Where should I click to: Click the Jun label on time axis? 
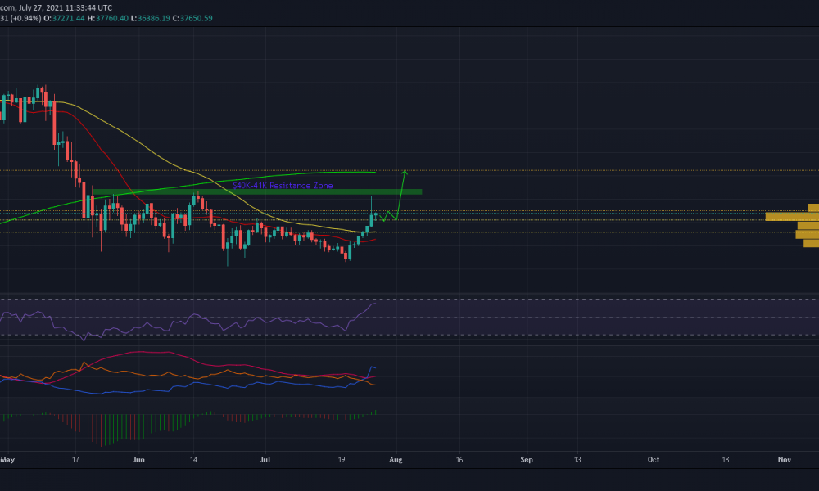click(138, 460)
